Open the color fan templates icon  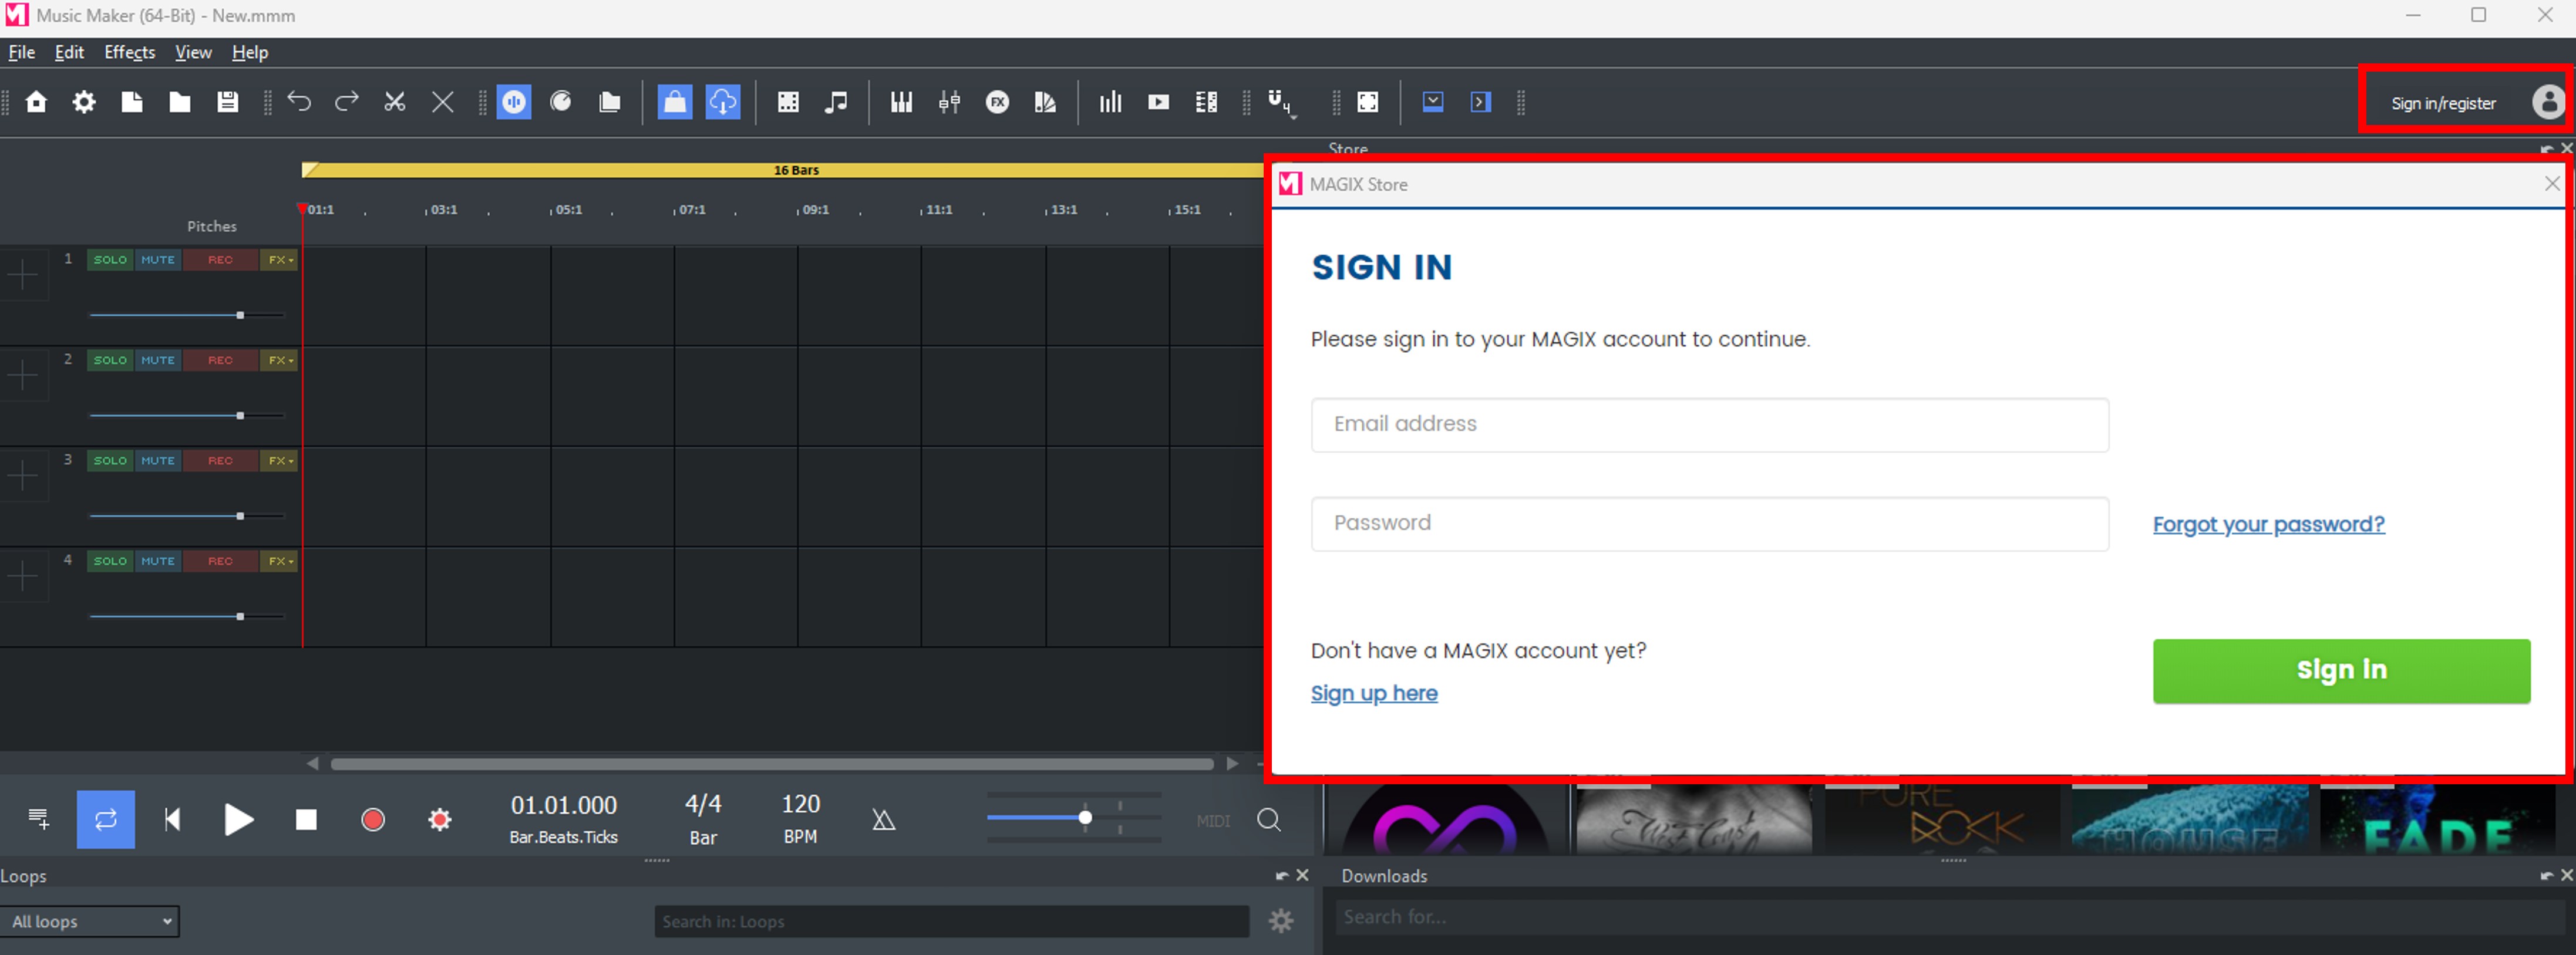coord(1045,102)
